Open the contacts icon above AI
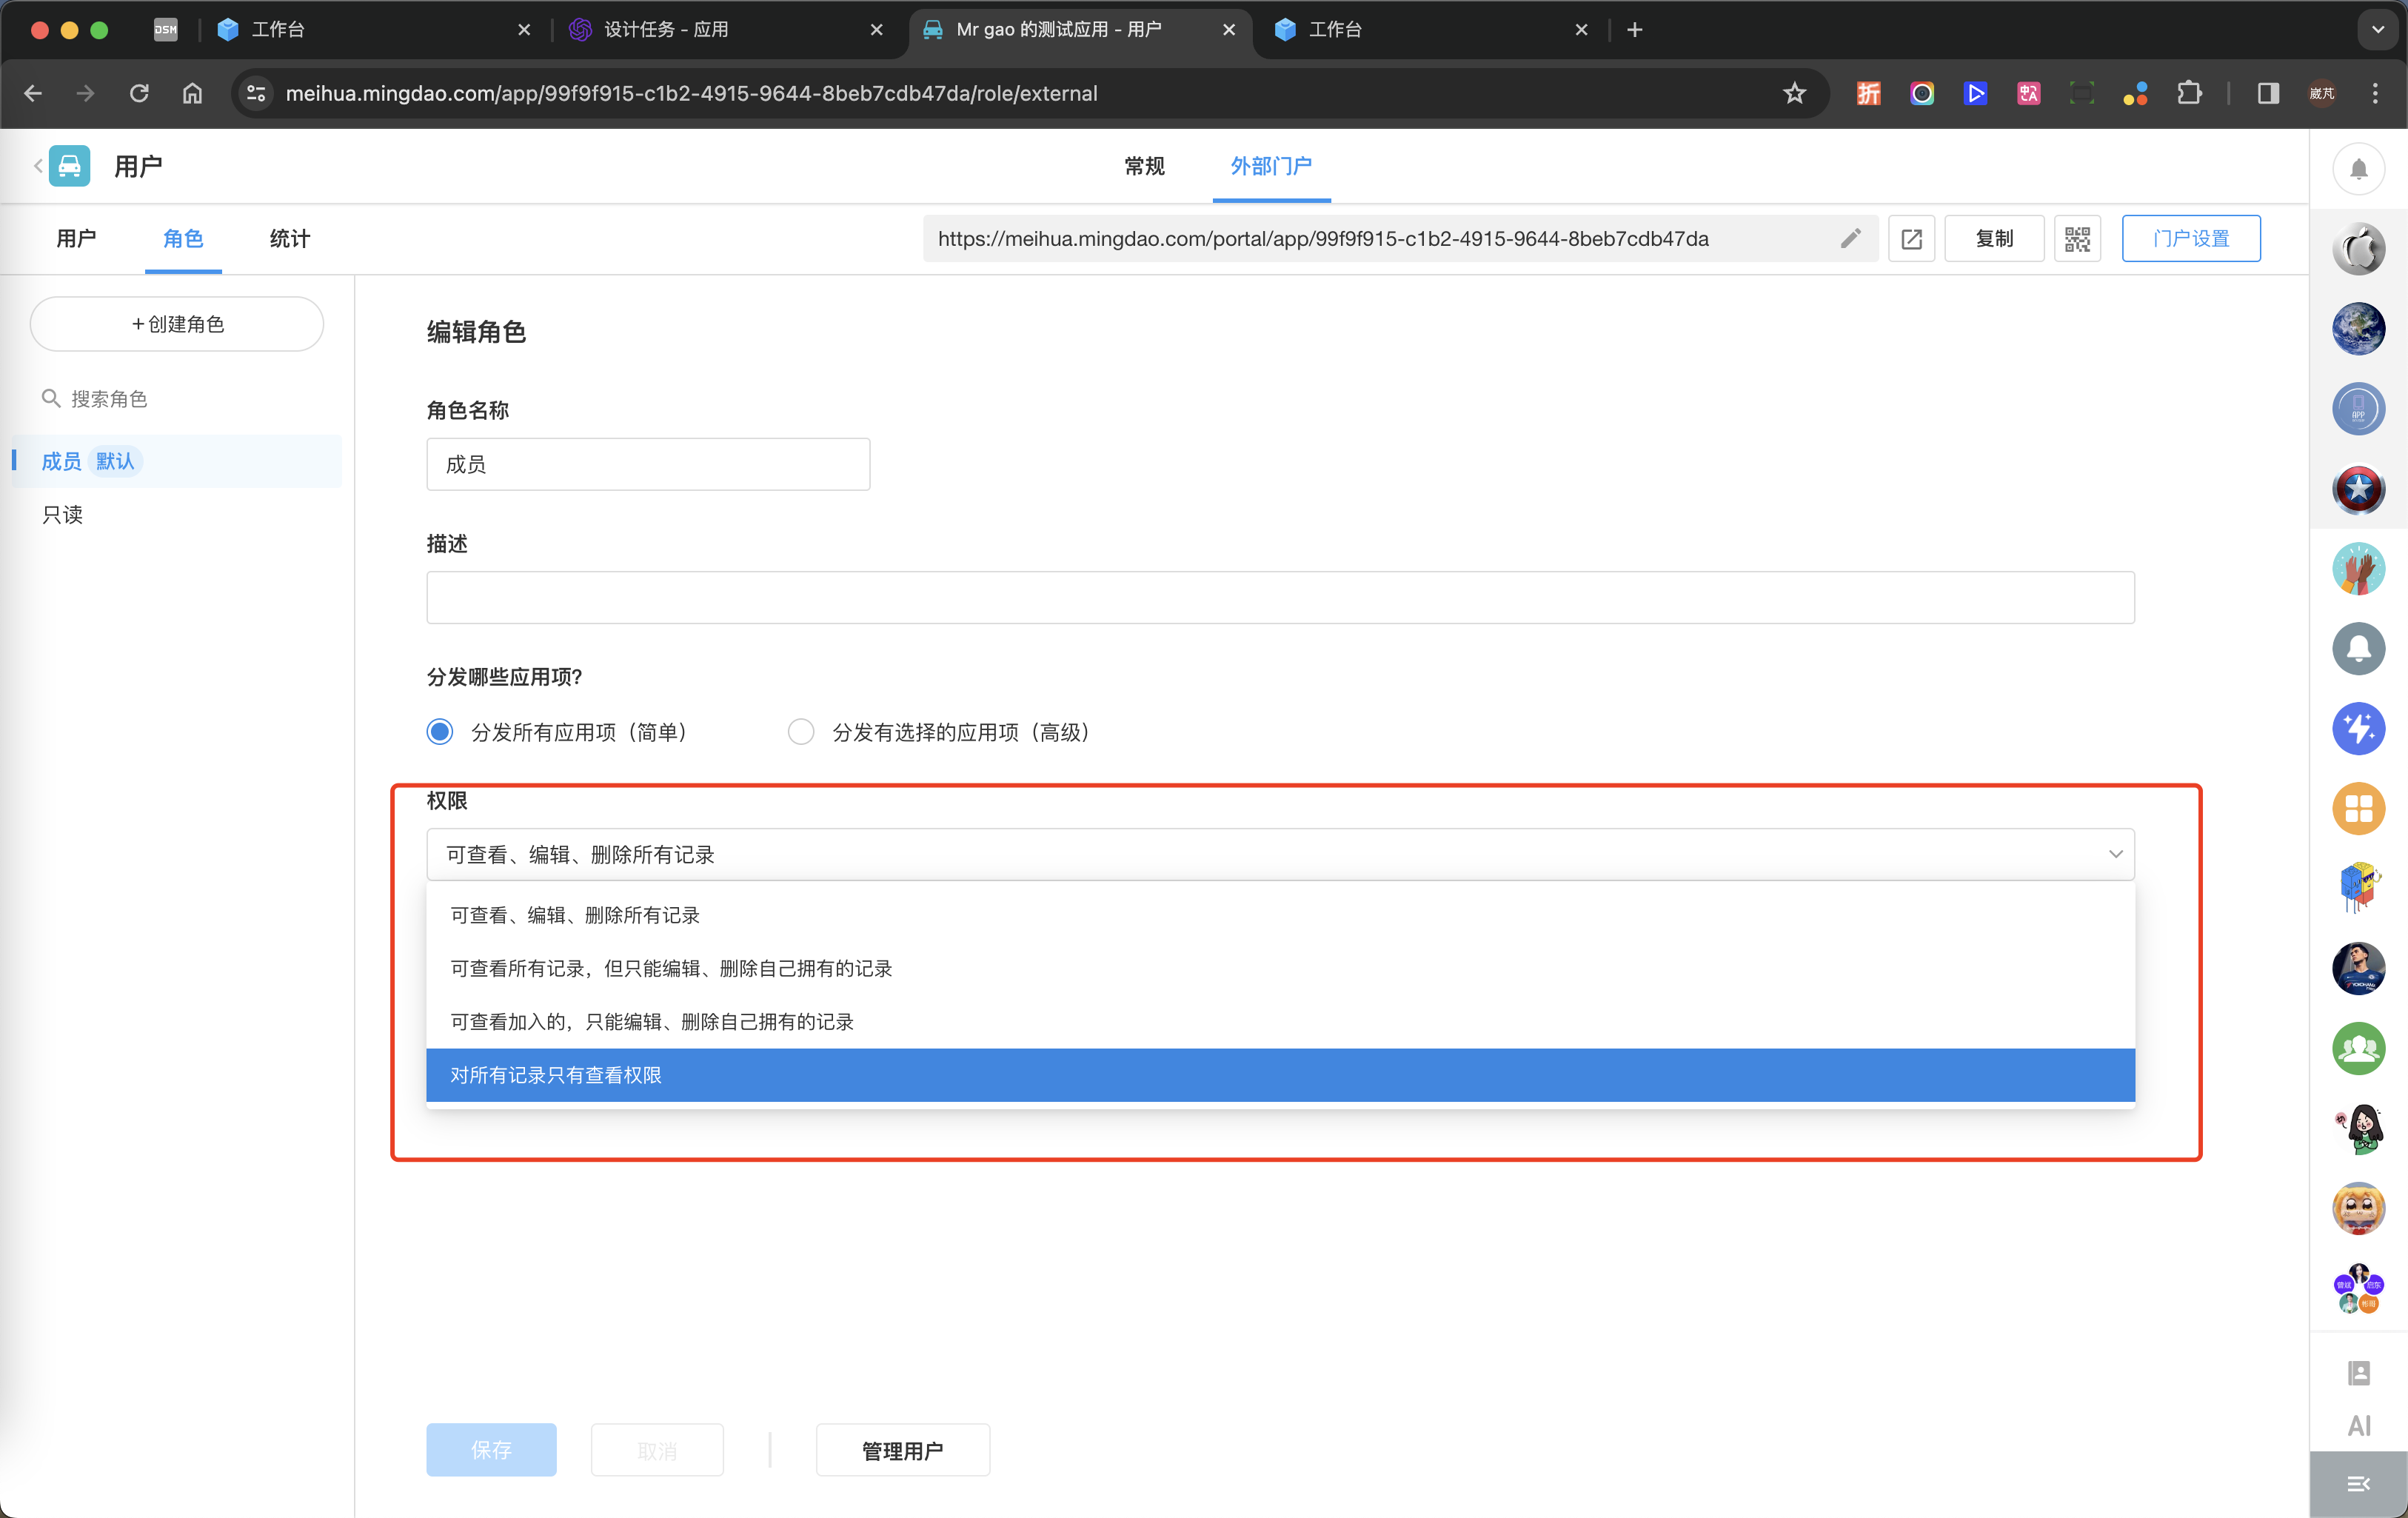Viewport: 2408px width, 1518px height. (2358, 1372)
